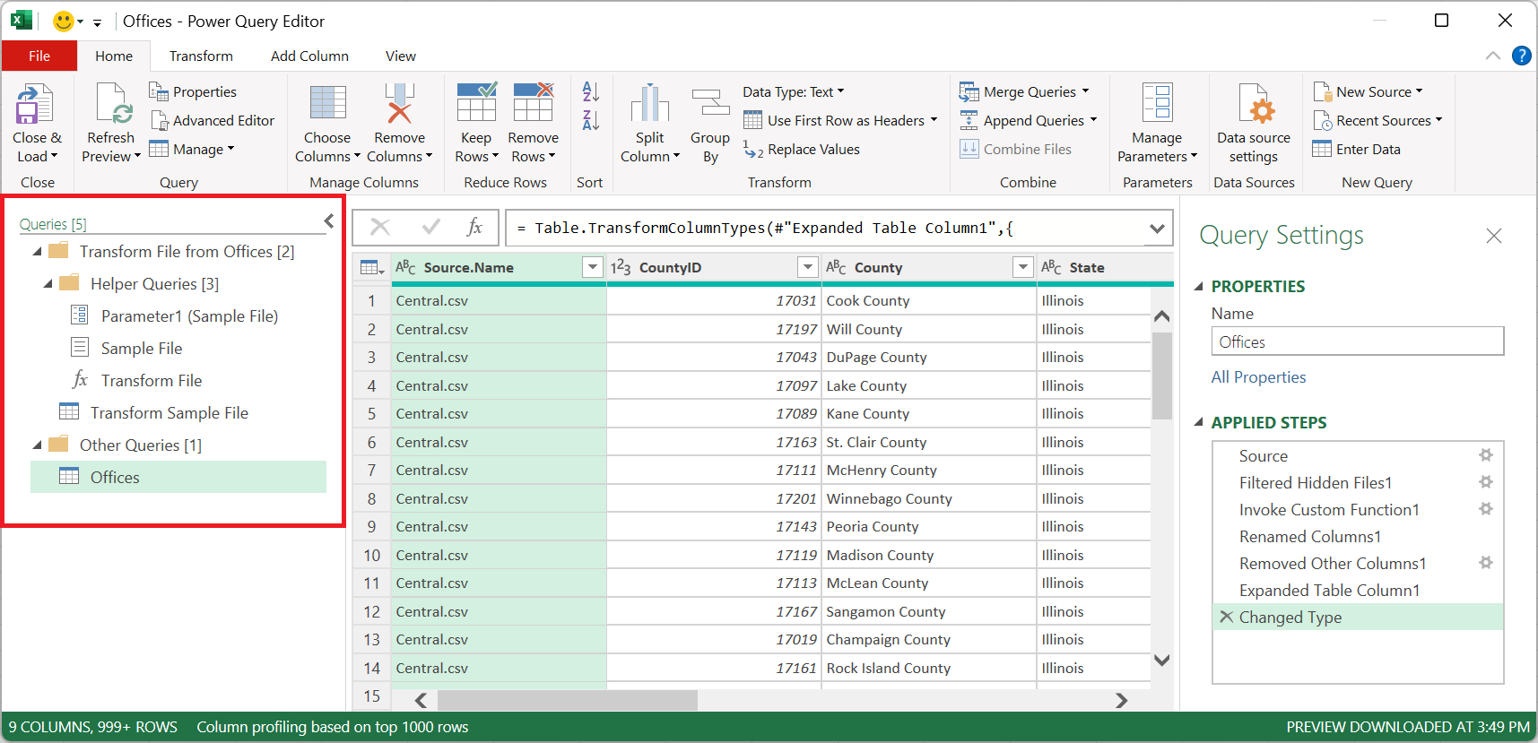Screen dimensions: 1538x743
Task: Switch to the Add Column tab
Action: [x=309, y=56]
